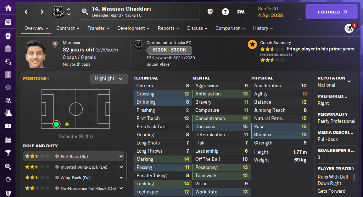Click the Fixtures button
363x197 pixels.
[332, 12]
